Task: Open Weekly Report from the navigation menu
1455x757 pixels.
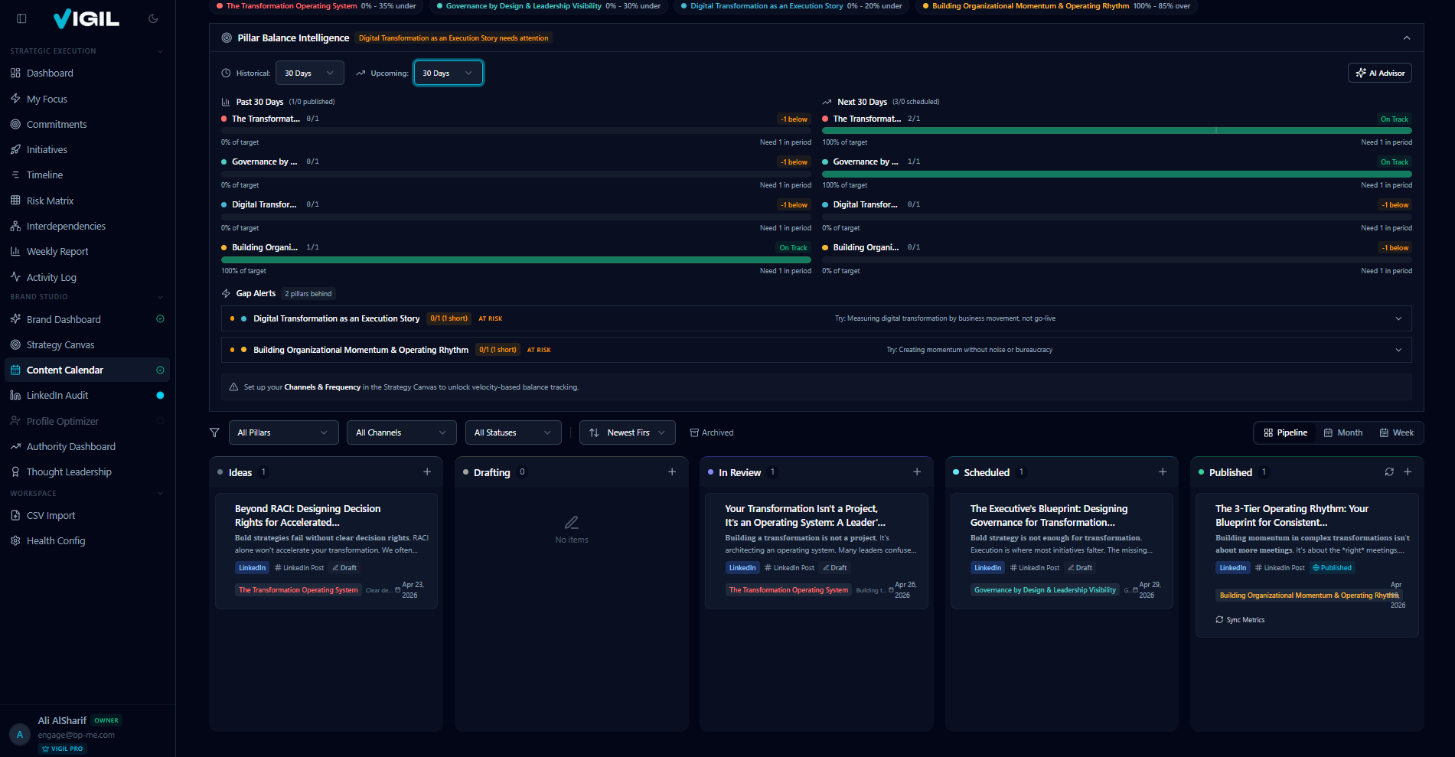Action: pos(57,251)
